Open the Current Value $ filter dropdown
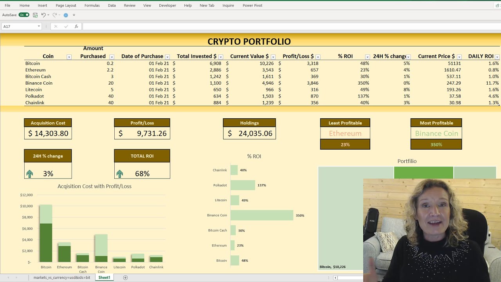 point(273,57)
